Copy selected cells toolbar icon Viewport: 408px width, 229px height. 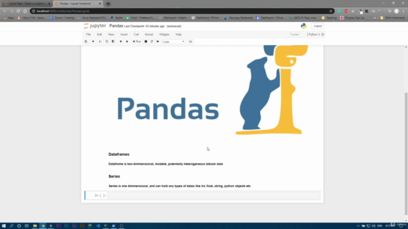(x=106, y=41)
